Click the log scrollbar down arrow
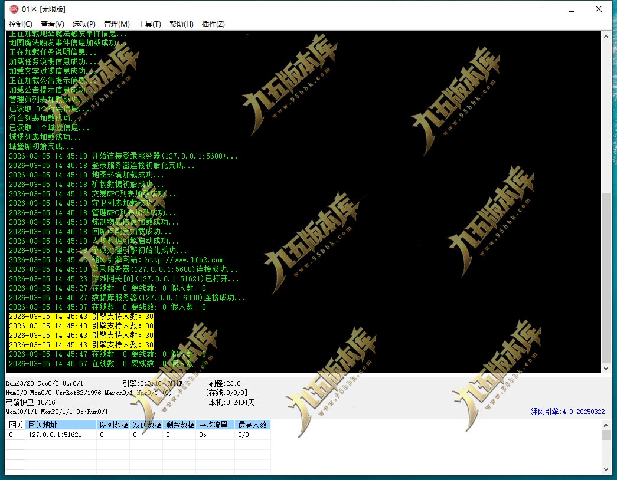 pos(606,369)
